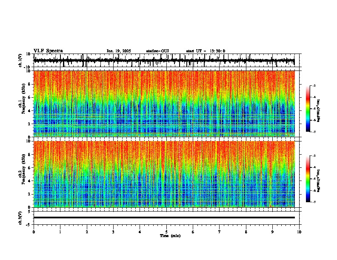Click the time axis tick label "6"

(x=193, y=232)
